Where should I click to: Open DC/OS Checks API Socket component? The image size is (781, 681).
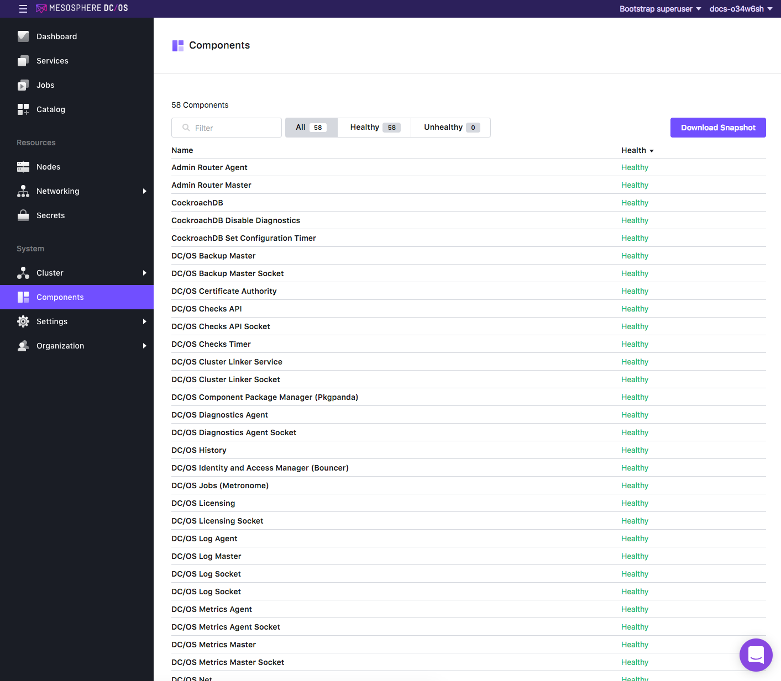[x=221, y=326]
